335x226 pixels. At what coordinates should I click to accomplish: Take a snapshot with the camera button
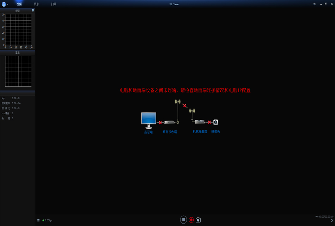coord(198,220)
